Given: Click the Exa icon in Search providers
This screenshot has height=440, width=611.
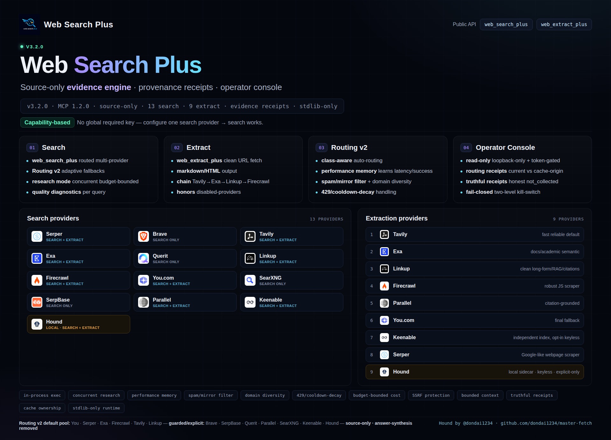Looking at the screenshot, I should tap(37, 258).
